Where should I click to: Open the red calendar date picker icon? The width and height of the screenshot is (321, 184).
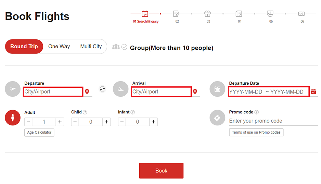313,92
